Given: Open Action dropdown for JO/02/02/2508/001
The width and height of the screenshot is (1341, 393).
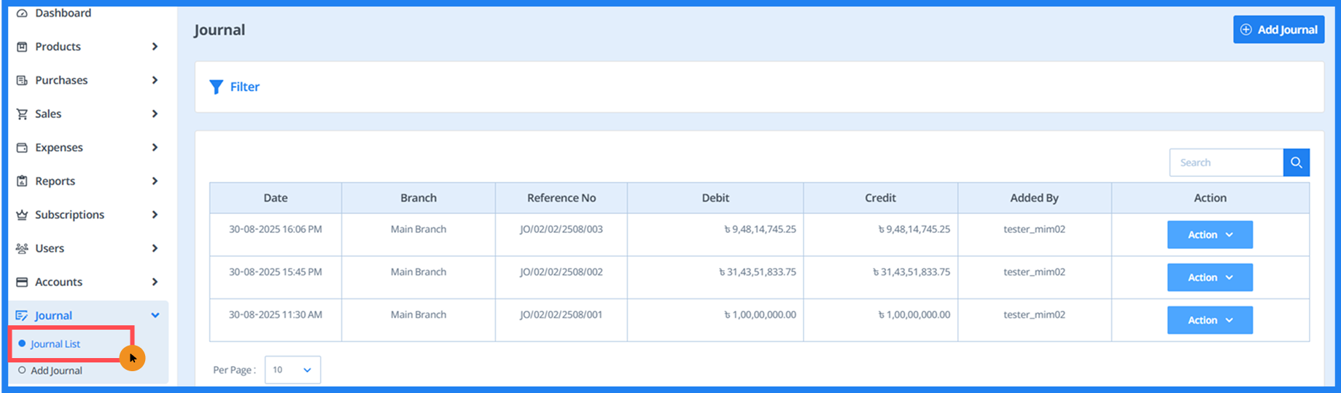Looking at the screenshot, I should 1210,320.
